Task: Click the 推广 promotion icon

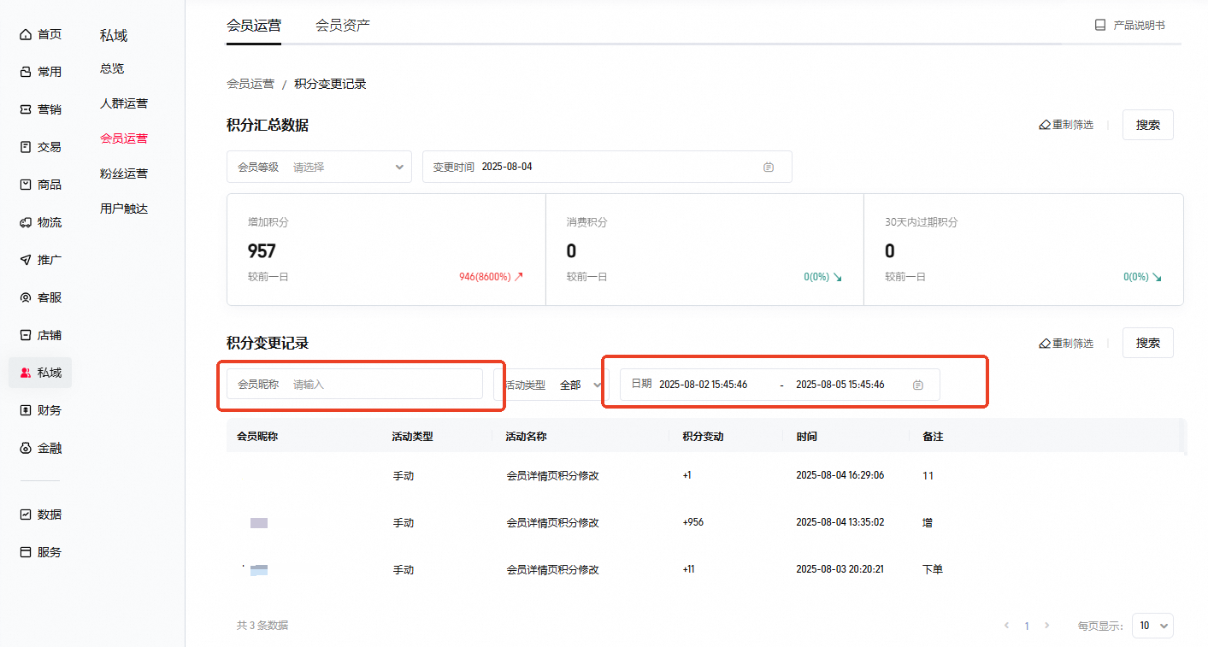Action: 26,260
